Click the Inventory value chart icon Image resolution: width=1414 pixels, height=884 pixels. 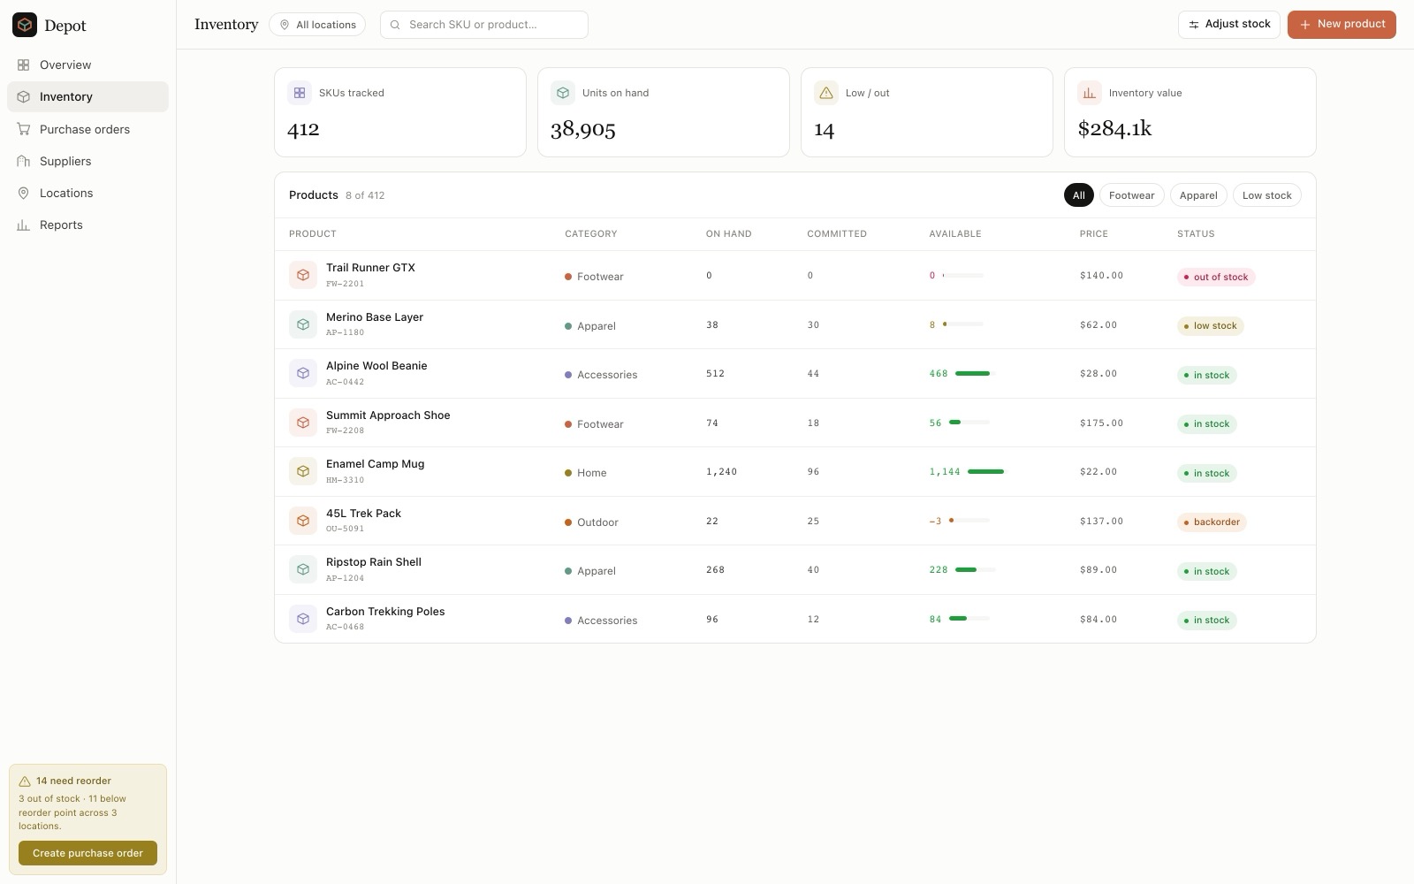point(1090,93)
